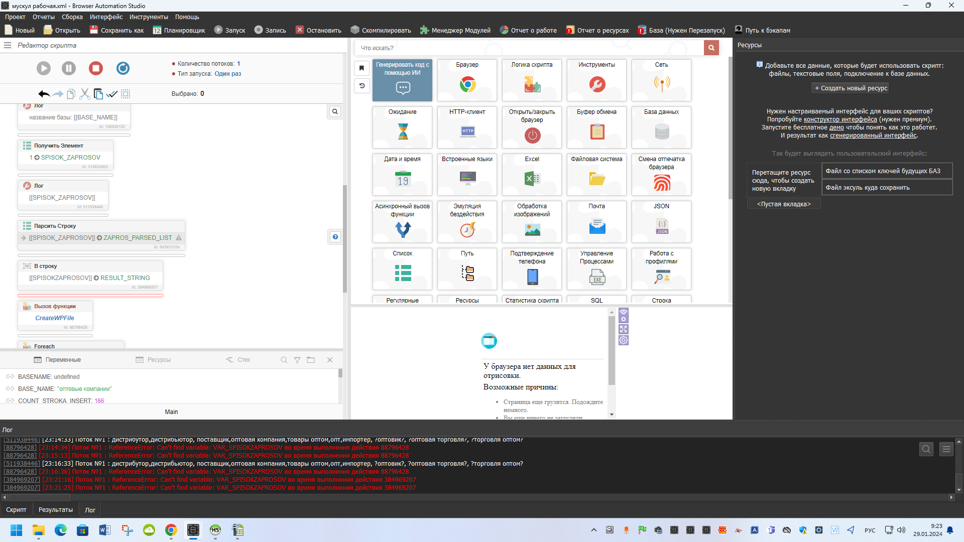Toggle the select-all checkmark icon
Screen dimensions: 964x542
[112, 94]
